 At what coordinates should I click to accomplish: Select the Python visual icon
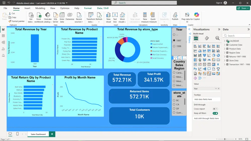pos(195,69)
